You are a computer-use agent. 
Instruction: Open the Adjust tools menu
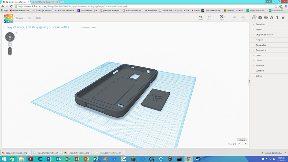(x=222, y=17)
